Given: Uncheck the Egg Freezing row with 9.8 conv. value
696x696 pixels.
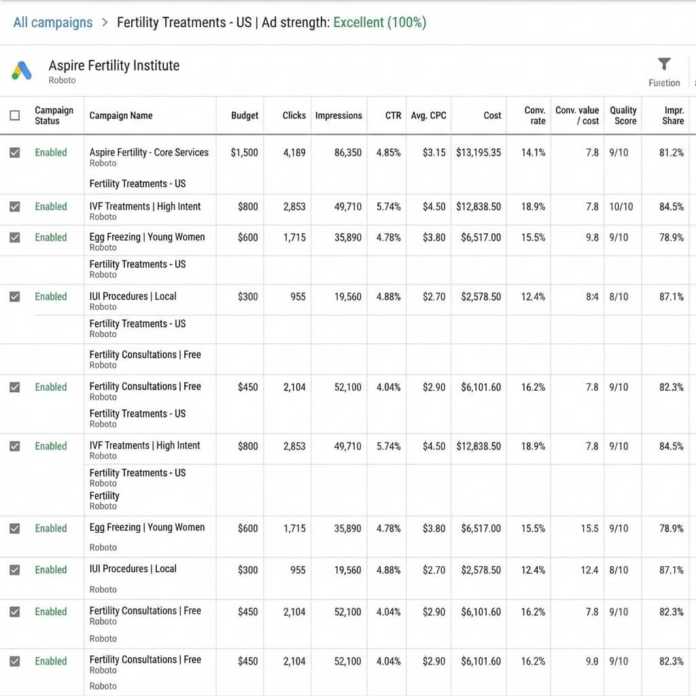Looking at the screenshot, I should (15, 237).
